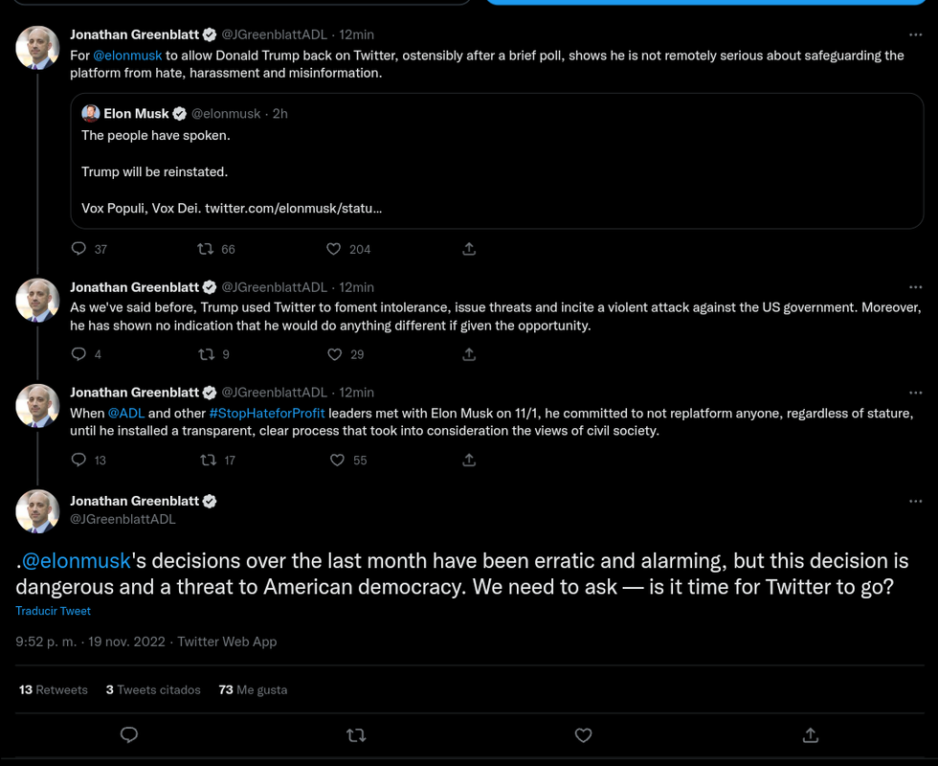Retweet the tweet with 66 retweets
938x766 pixels.
pos(206,248)
